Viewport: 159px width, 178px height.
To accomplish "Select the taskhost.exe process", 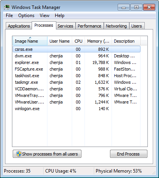I will click(x=76, y=76).
